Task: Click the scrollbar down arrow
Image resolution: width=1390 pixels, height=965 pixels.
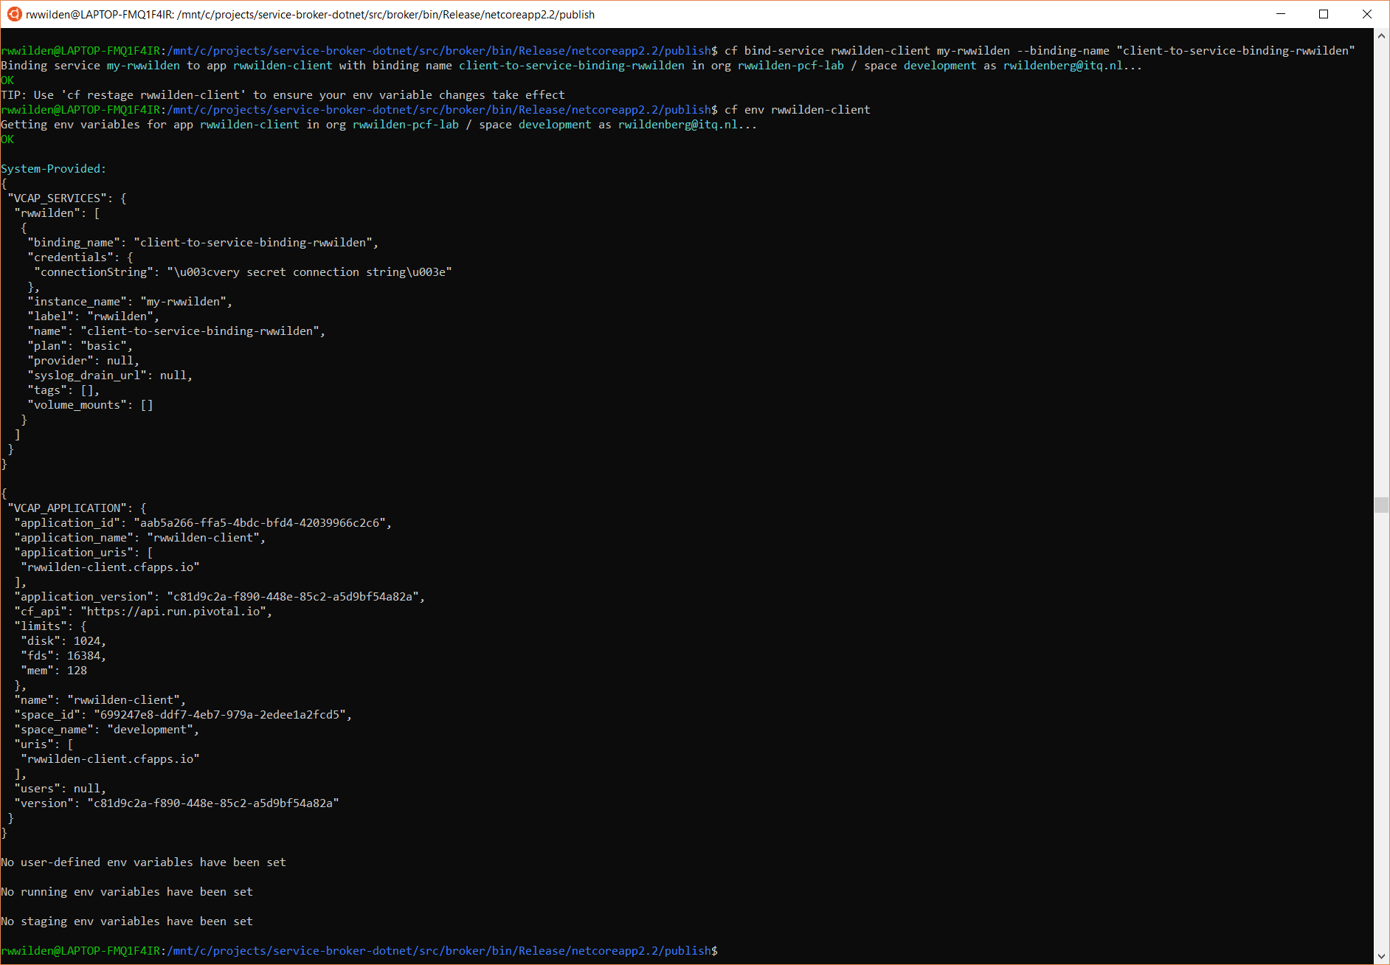Action: tap(1382, 957)
